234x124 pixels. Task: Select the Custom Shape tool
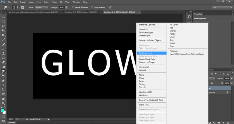pyautogui.click(x=3, y=94)
